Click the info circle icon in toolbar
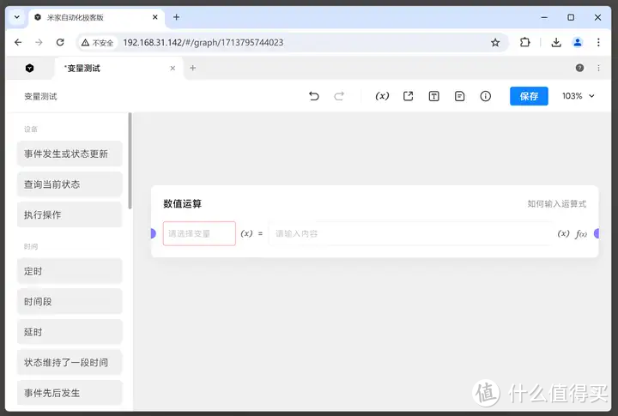Screen dimensions: 618x416 (x=486, y=96)
